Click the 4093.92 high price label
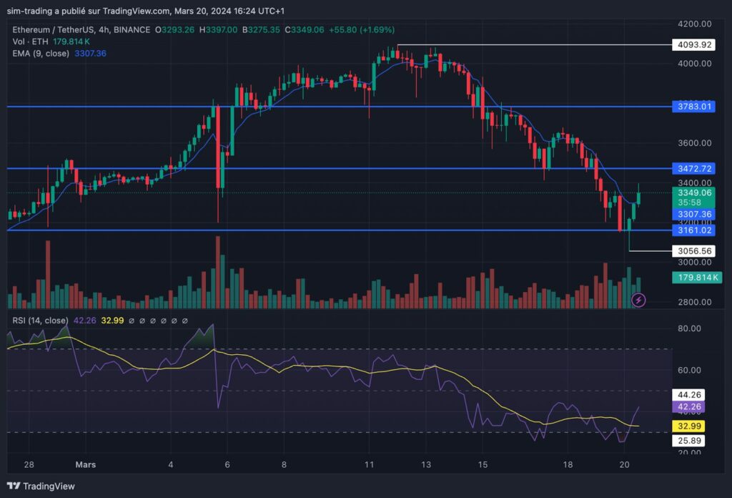This screenshot has width=732, height=498. click(x=693, y=45)
